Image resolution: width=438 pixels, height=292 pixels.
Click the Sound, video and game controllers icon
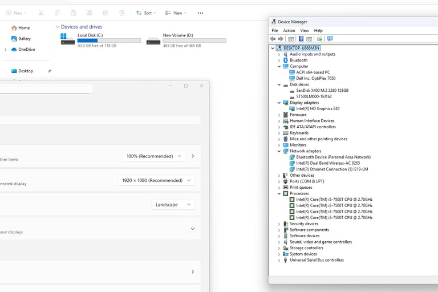tap(286, 242)
